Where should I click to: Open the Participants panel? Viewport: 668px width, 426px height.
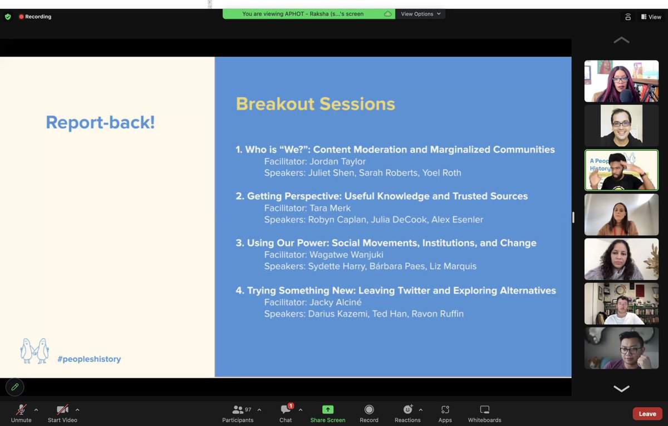coord(238,413)
